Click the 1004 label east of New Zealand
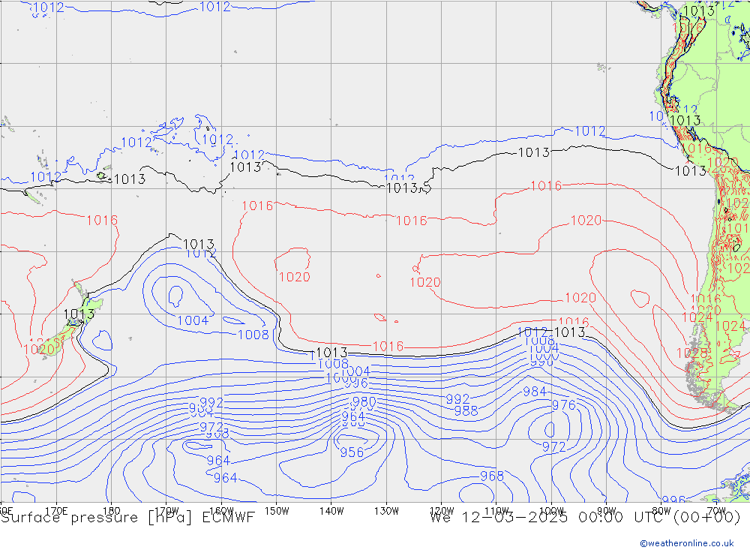This screenshot has height=550, width=750. (x=193, y=320)
